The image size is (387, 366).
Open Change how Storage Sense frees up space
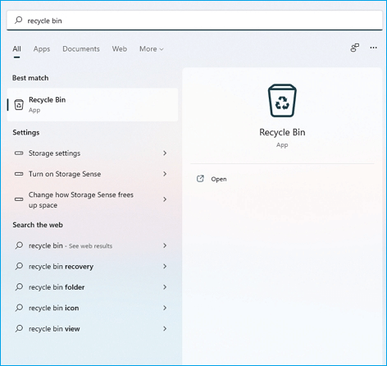click(x=93, y=199)
